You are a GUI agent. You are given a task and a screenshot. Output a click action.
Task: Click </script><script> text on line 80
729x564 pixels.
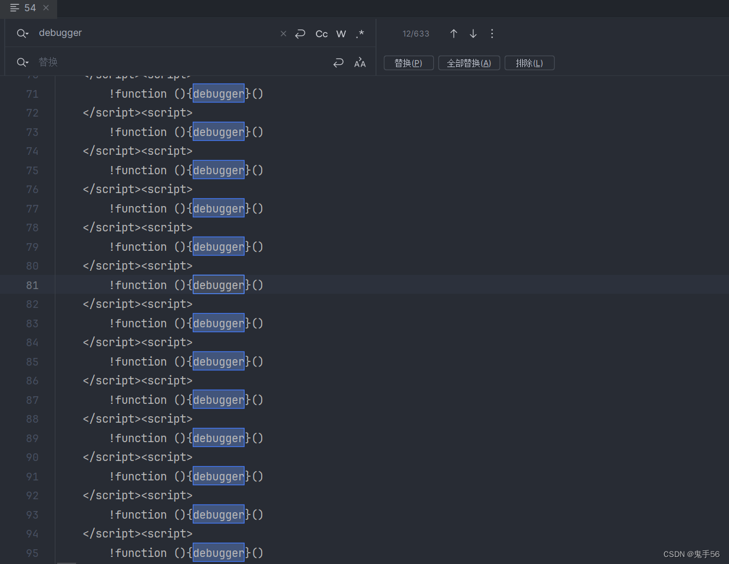[x=138, y=266]
